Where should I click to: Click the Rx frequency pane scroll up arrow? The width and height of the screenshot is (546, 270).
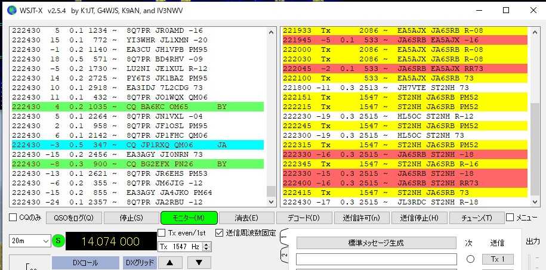tap(535, 32)
